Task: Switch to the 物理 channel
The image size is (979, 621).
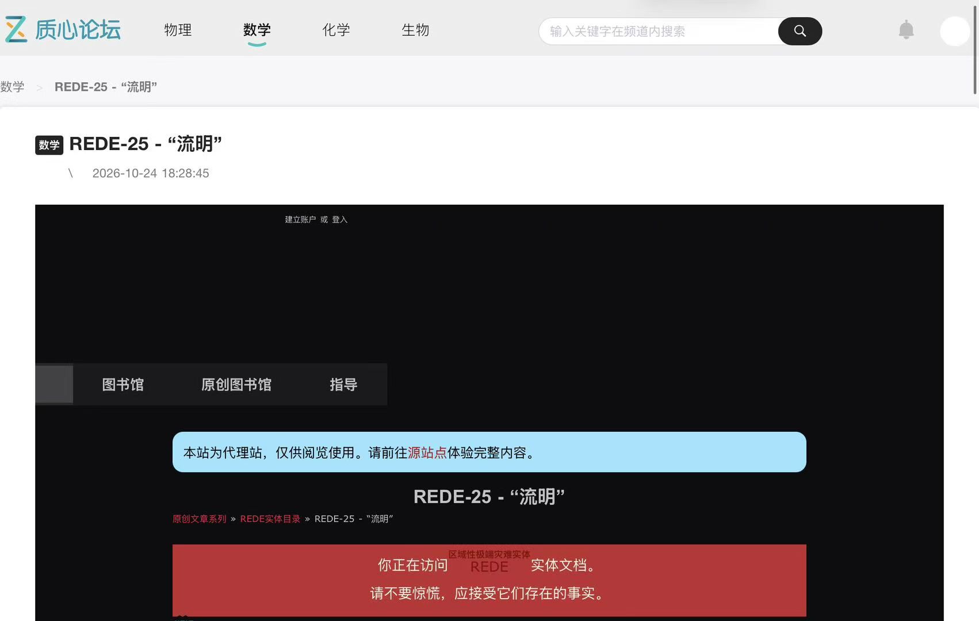Action: tap(178, 30)
